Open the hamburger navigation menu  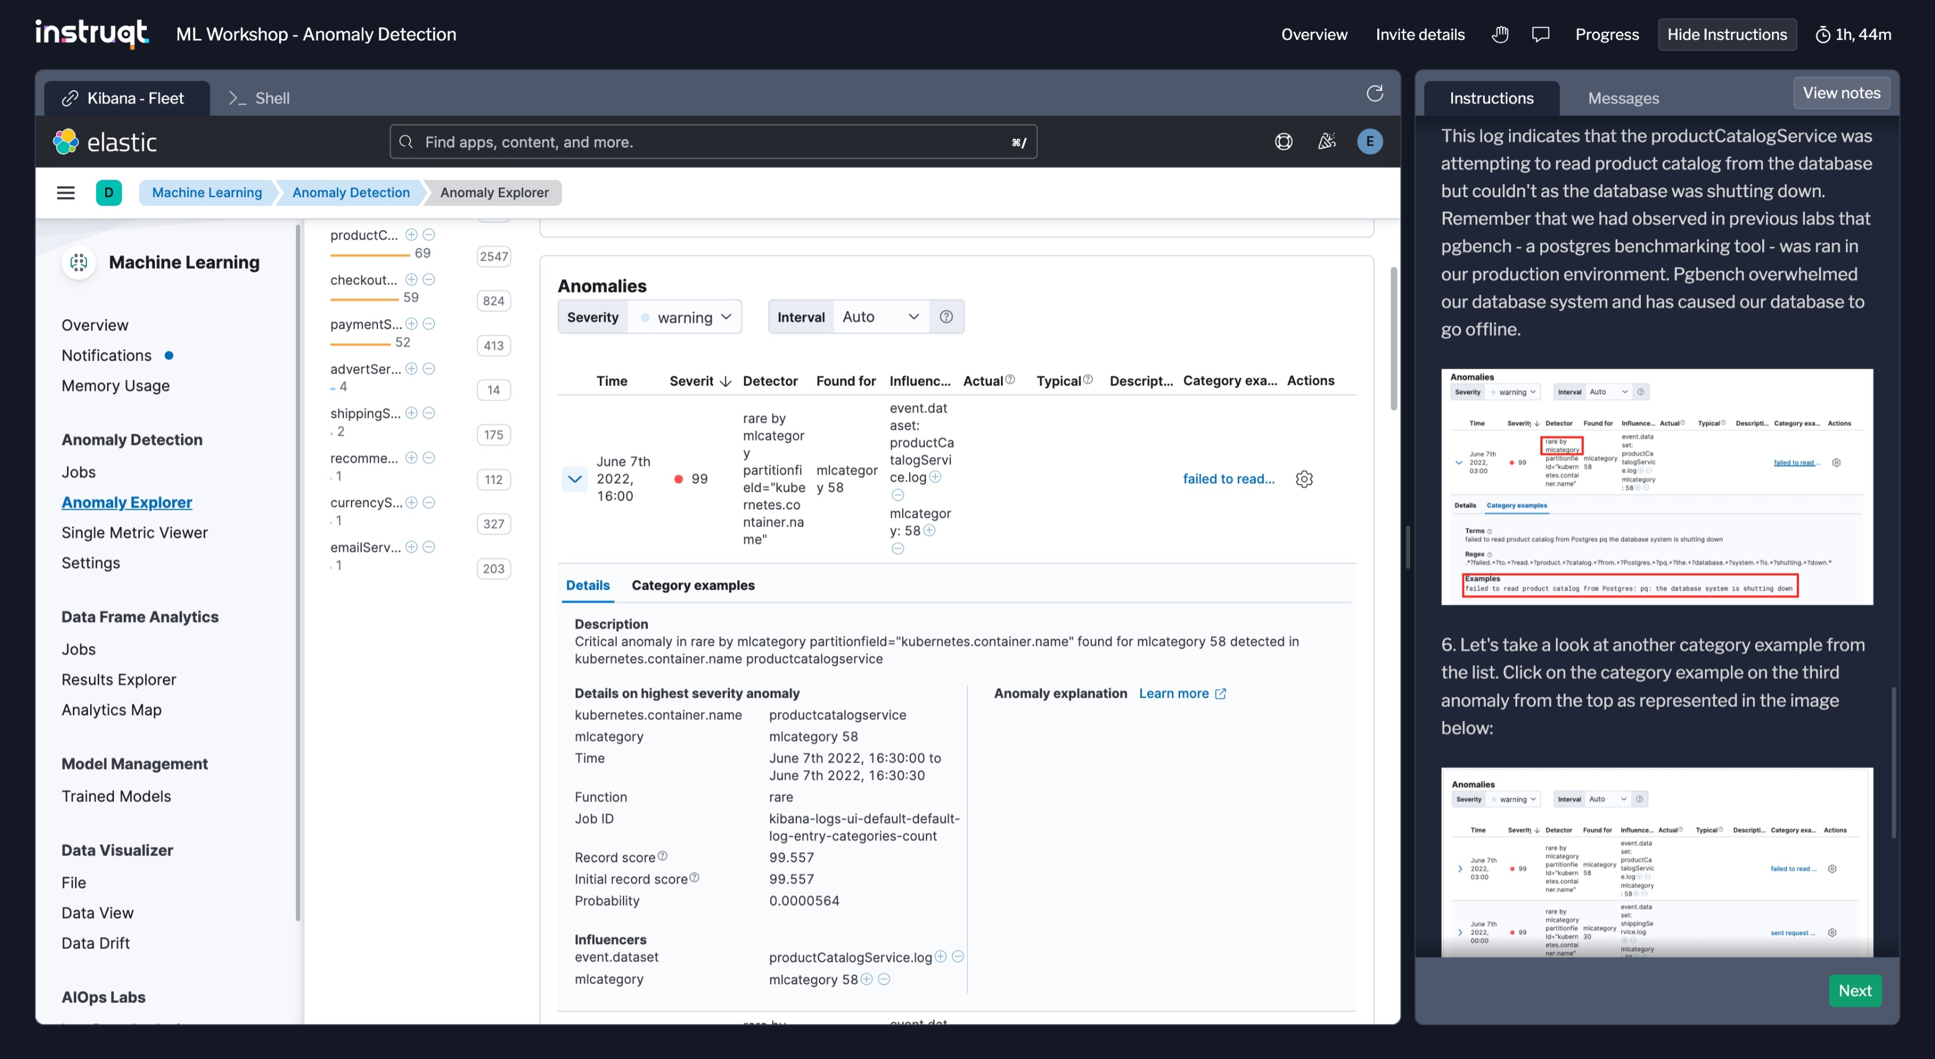(66, 192)
